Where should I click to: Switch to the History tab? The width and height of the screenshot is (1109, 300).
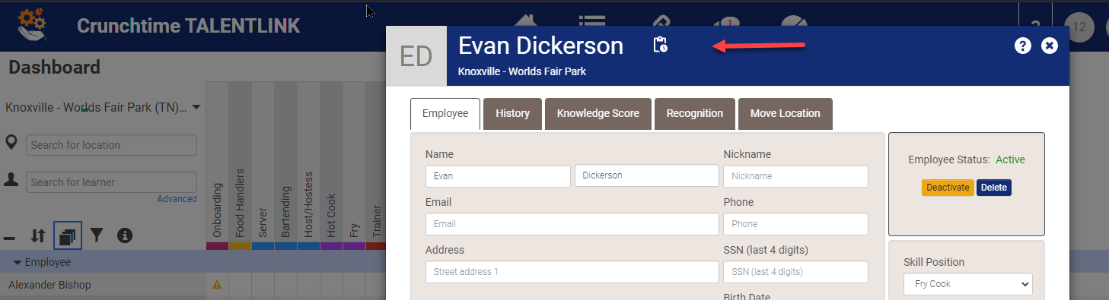point(512,114)
